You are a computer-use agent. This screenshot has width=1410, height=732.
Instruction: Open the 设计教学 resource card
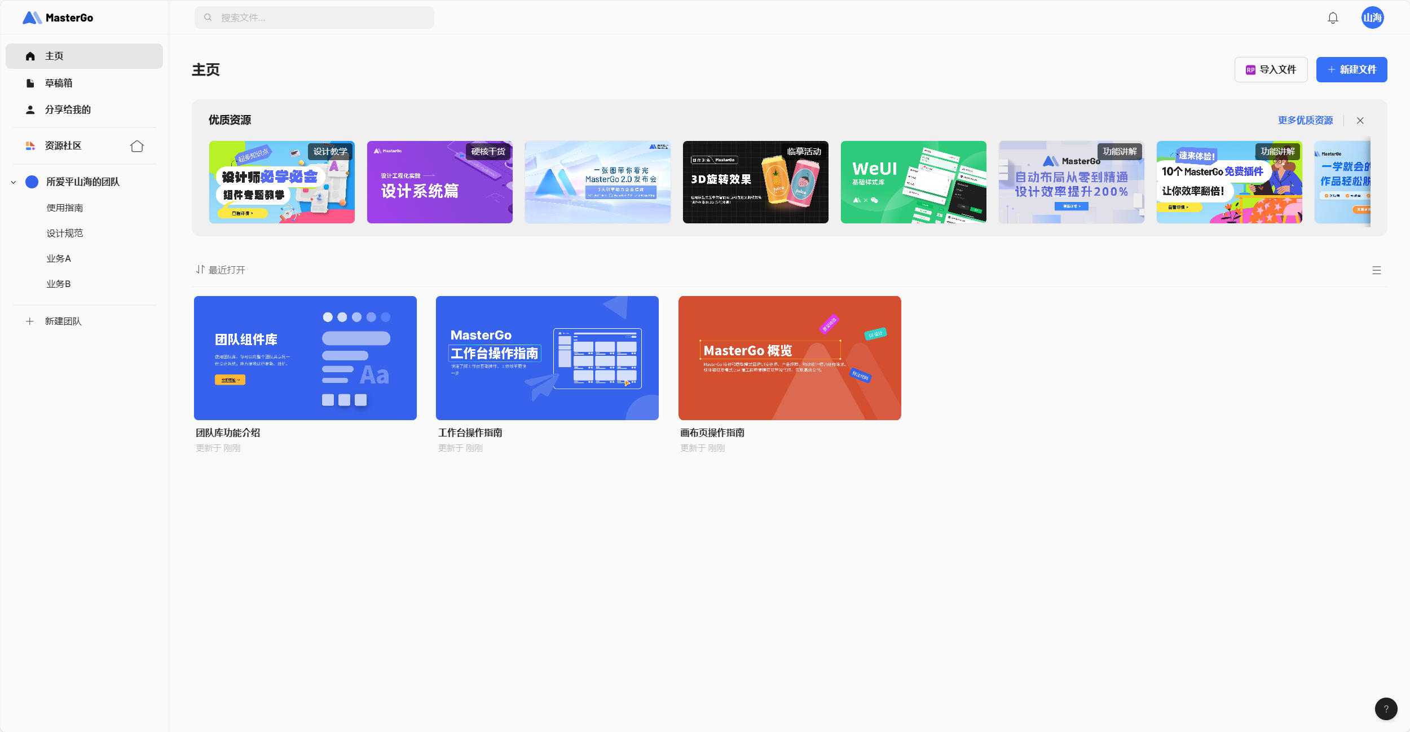[282, 182]
